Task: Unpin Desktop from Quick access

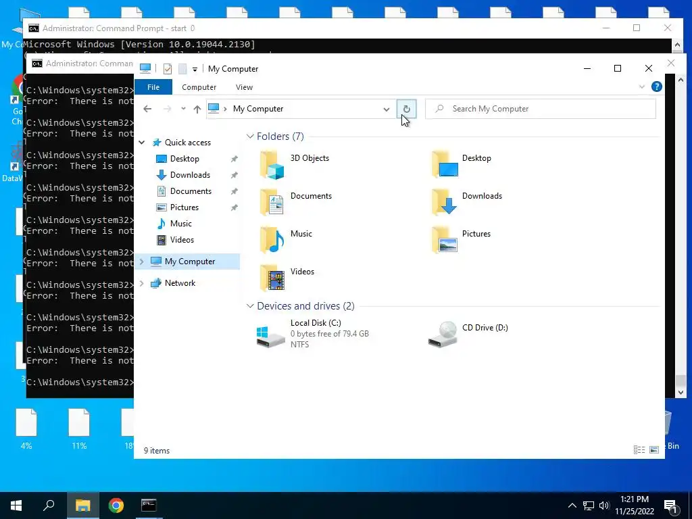Action: (x=234, y=159)
